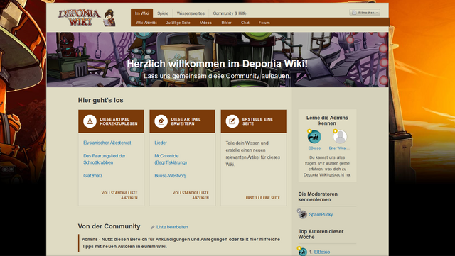Viewport: 455px width, 256px height.
Task: Open the Lieder article link
Action: [x=161, y=143]
